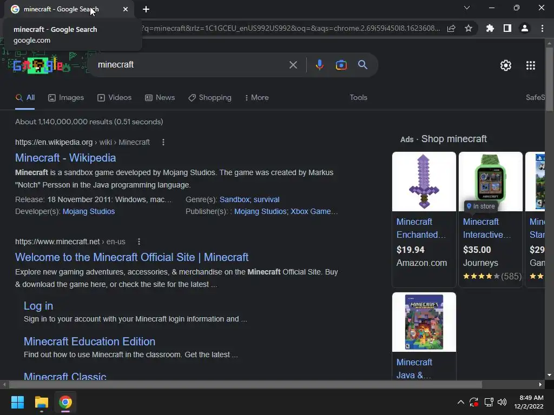
Task: Open the Minecraft Education Edition sitelink
Action: click(x=89, y=342)
